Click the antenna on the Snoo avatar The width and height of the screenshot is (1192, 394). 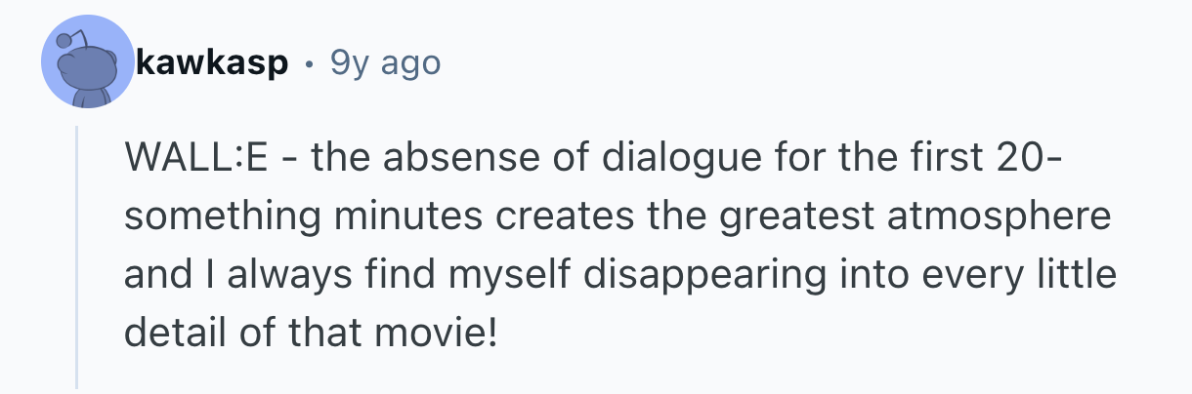pyautogui.click(x=64, y=40)
